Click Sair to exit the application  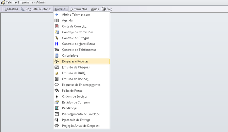click(107, 9)
